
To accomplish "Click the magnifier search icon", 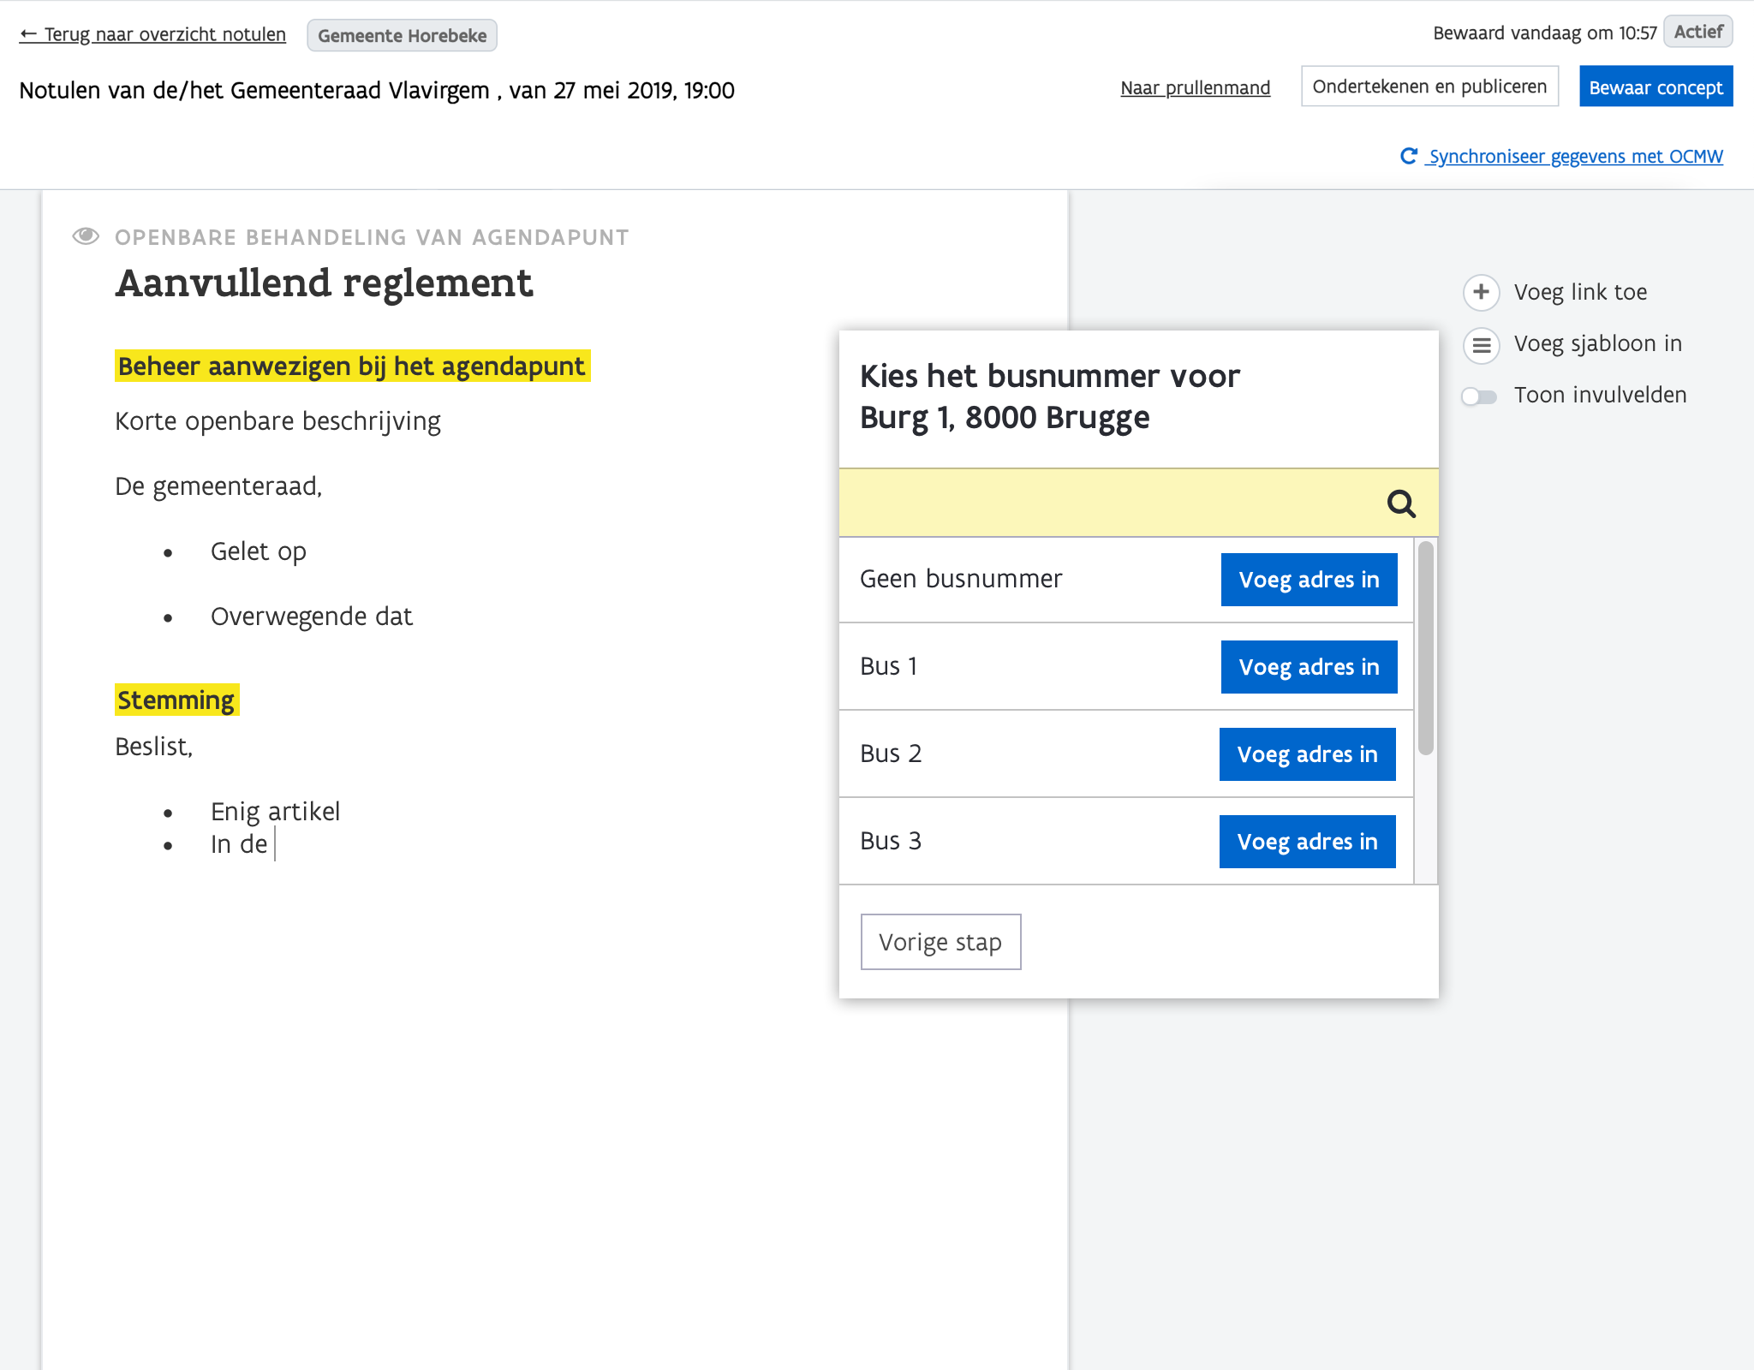I will [x=1401, y=503].
